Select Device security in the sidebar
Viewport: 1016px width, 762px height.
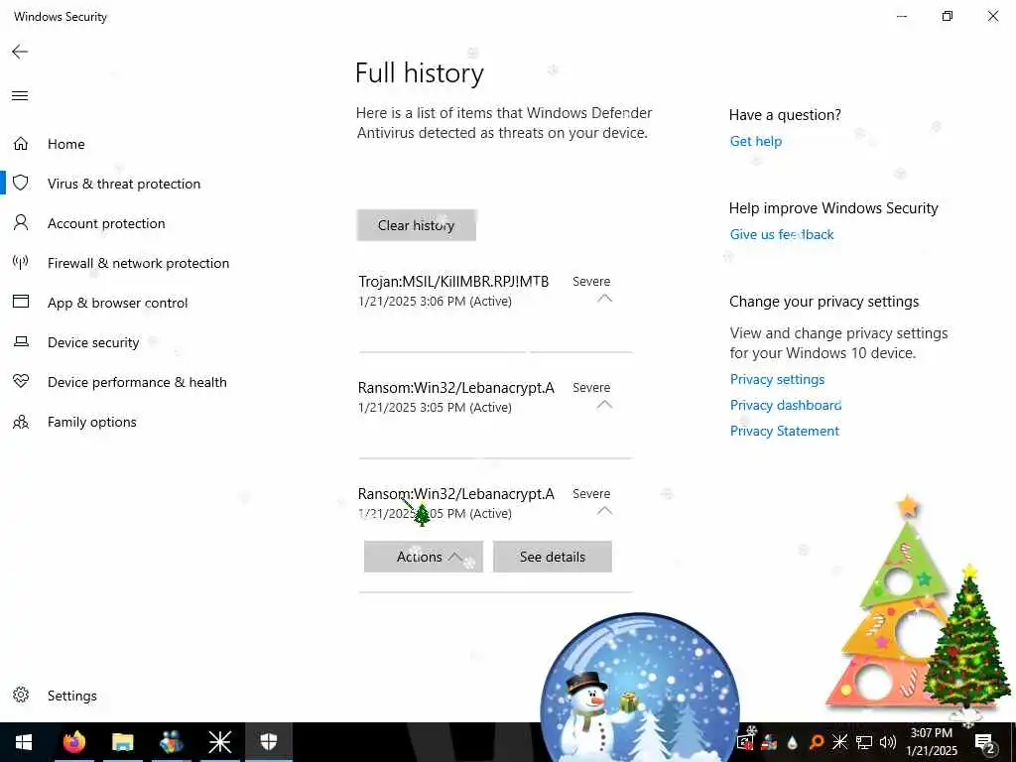pyautogui.click(x=93, y=342)
